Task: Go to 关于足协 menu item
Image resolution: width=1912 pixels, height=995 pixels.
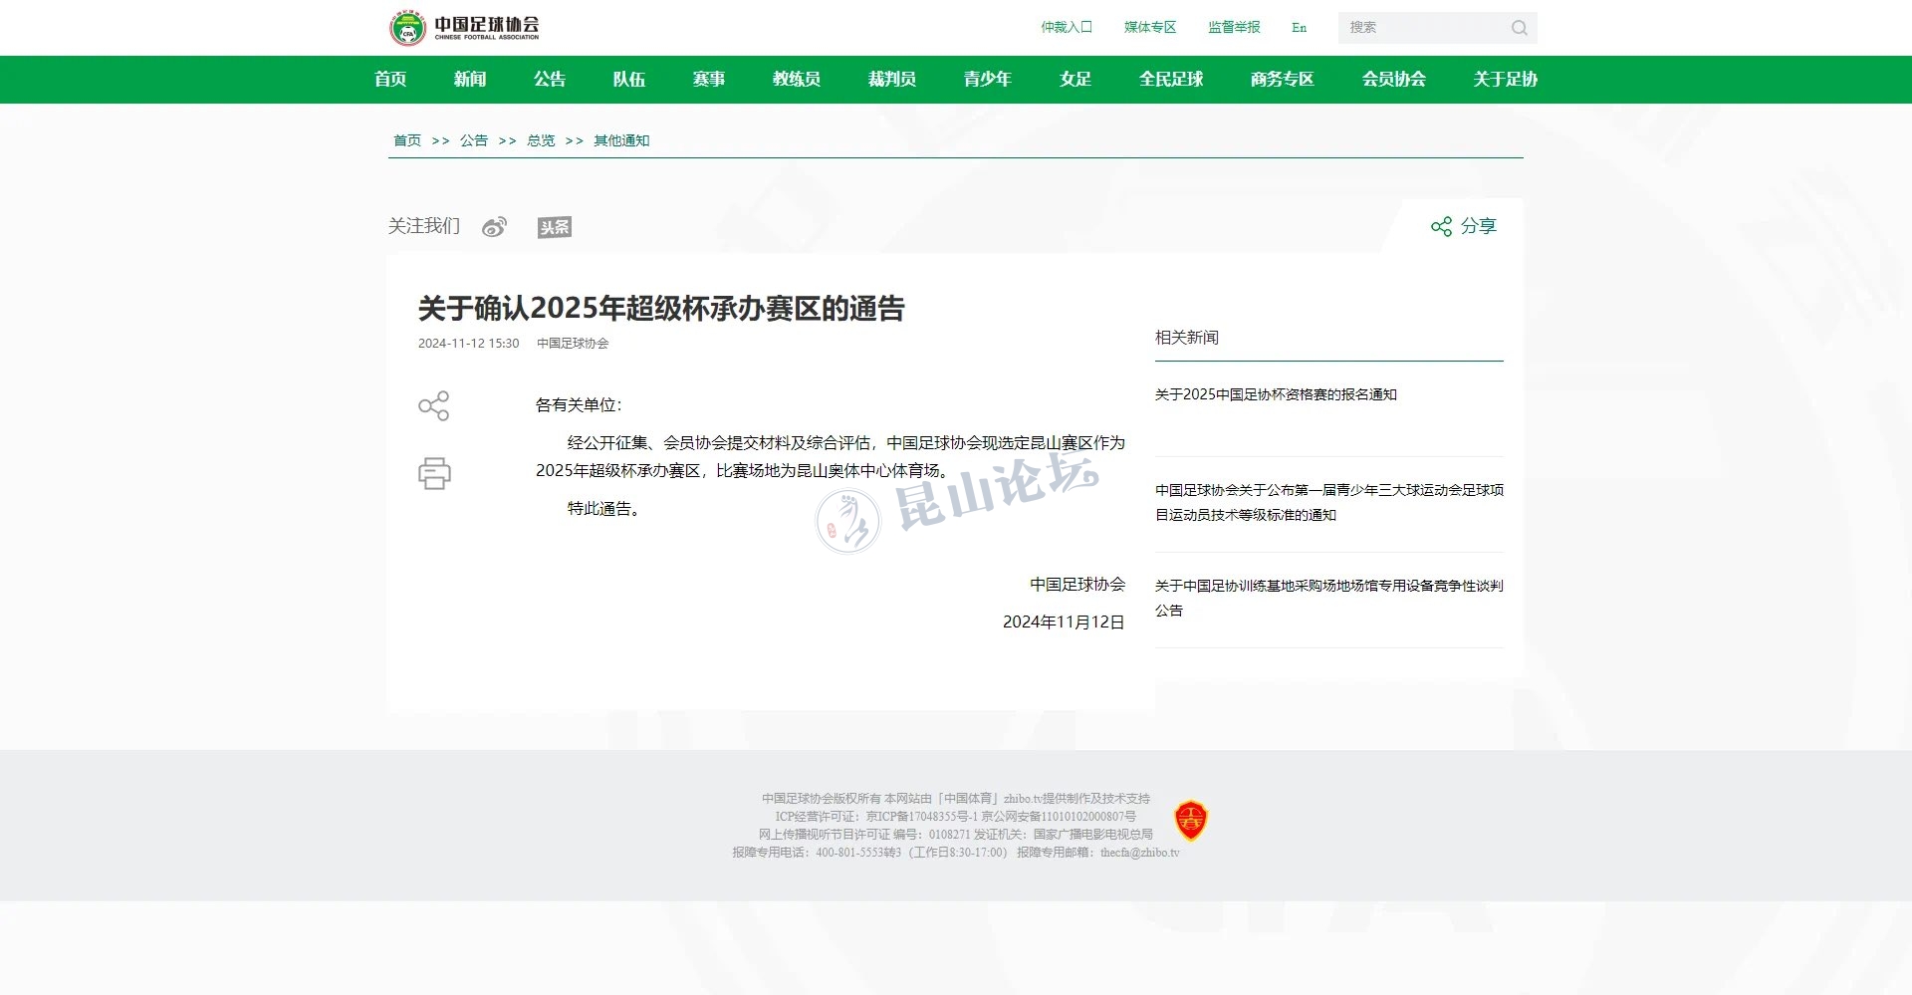Action: pyautogui.click(x=1505, y=80)
